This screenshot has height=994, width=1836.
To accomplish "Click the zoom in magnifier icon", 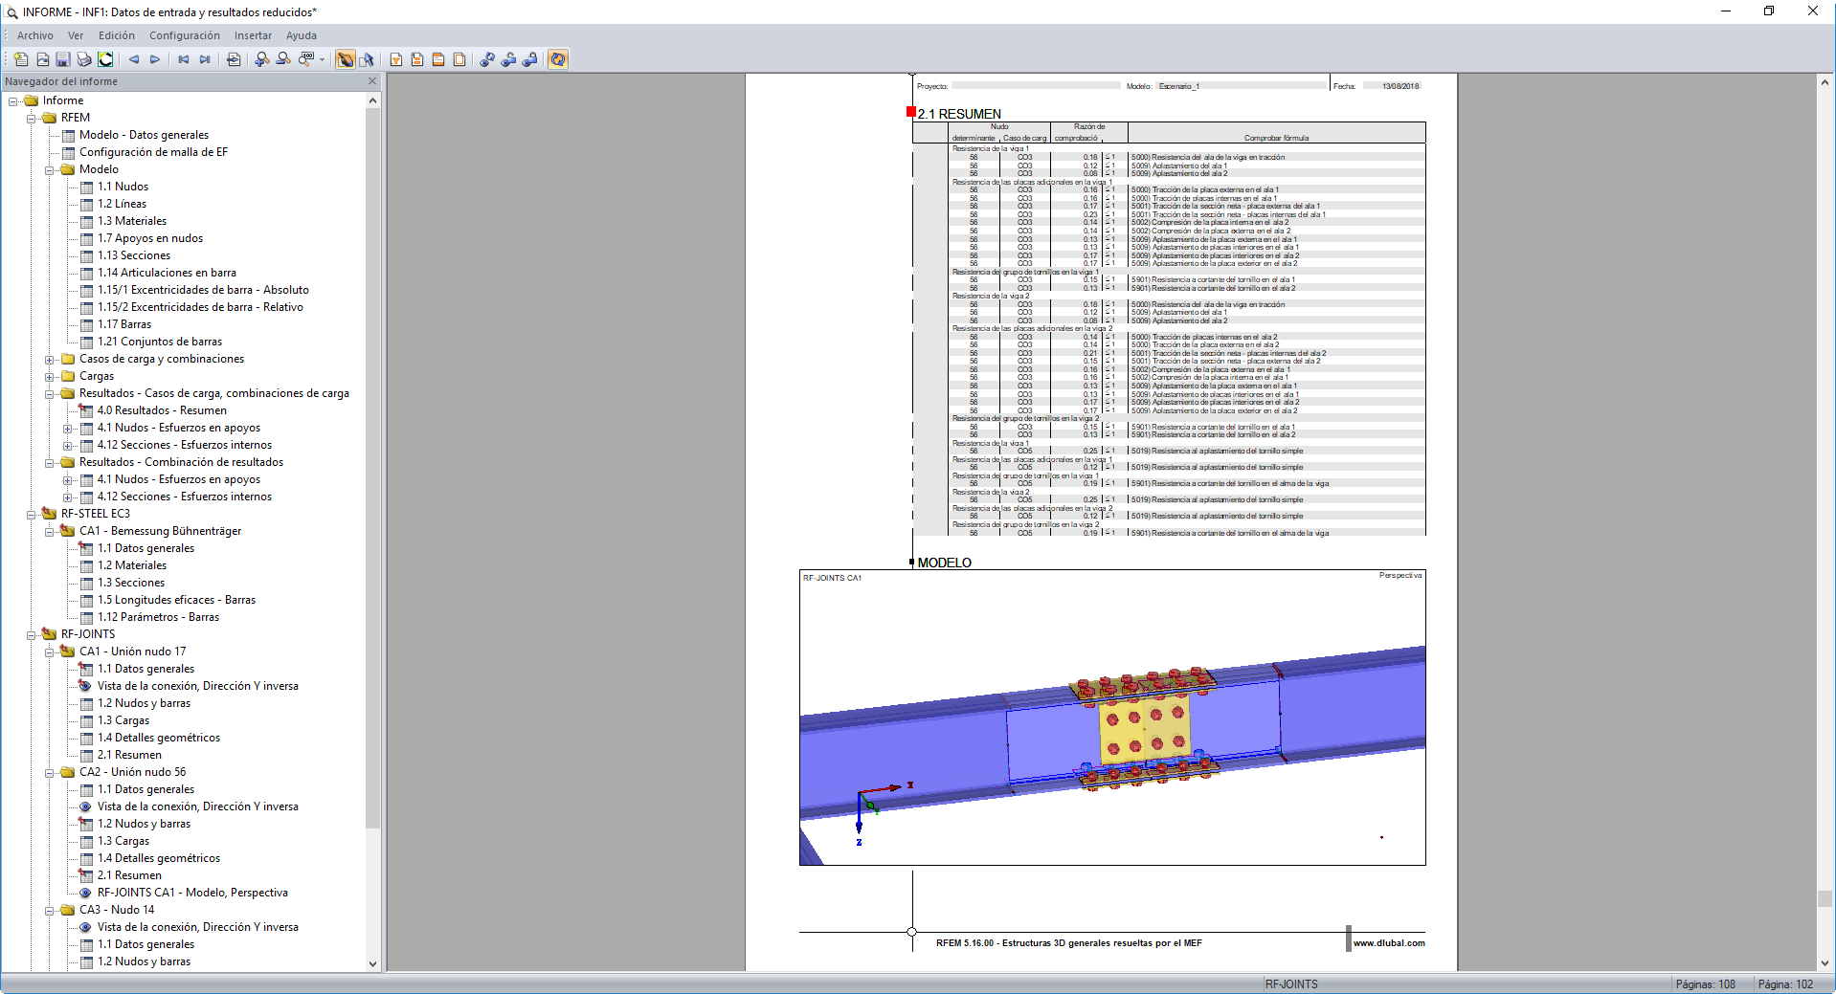I will pos(262,59).
